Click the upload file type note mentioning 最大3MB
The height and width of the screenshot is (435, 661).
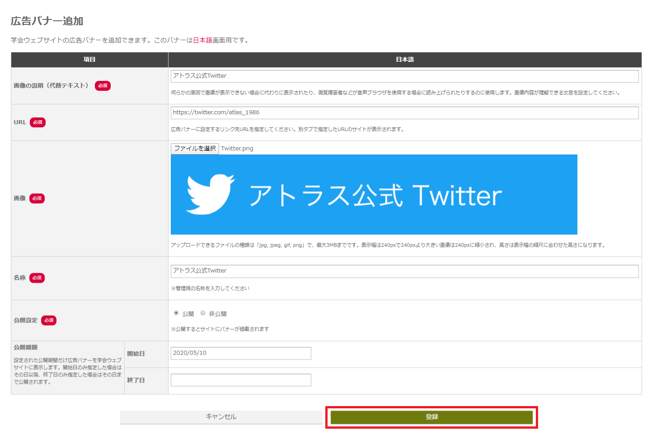[388, 245]
